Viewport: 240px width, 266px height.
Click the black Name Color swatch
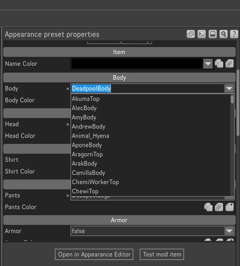[x=137, y=64]
